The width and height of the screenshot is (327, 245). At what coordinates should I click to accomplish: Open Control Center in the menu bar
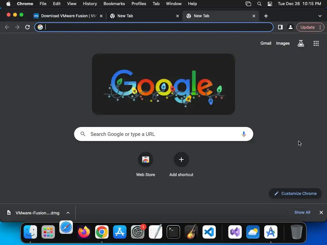[270, 4]
